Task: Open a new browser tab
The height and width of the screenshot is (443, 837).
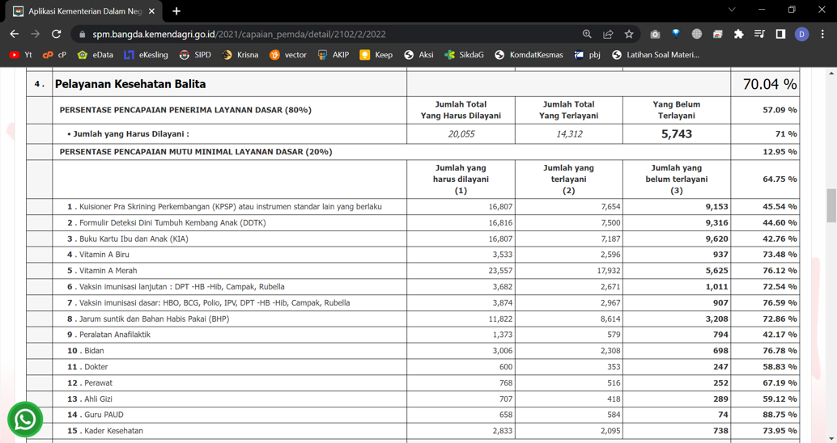Action: pos(176,11)
